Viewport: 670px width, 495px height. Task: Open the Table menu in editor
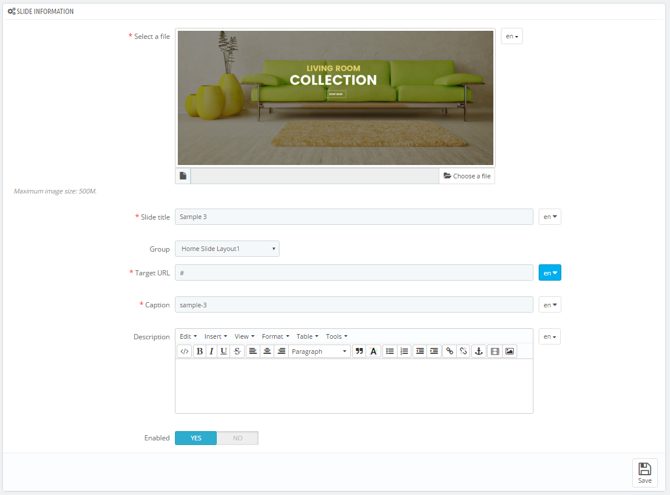point(307,336)
